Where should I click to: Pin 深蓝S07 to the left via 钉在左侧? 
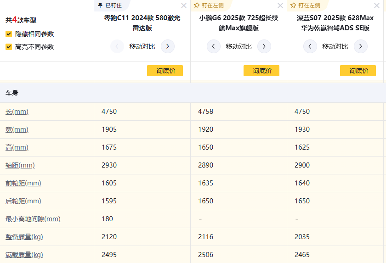[305, 6]
